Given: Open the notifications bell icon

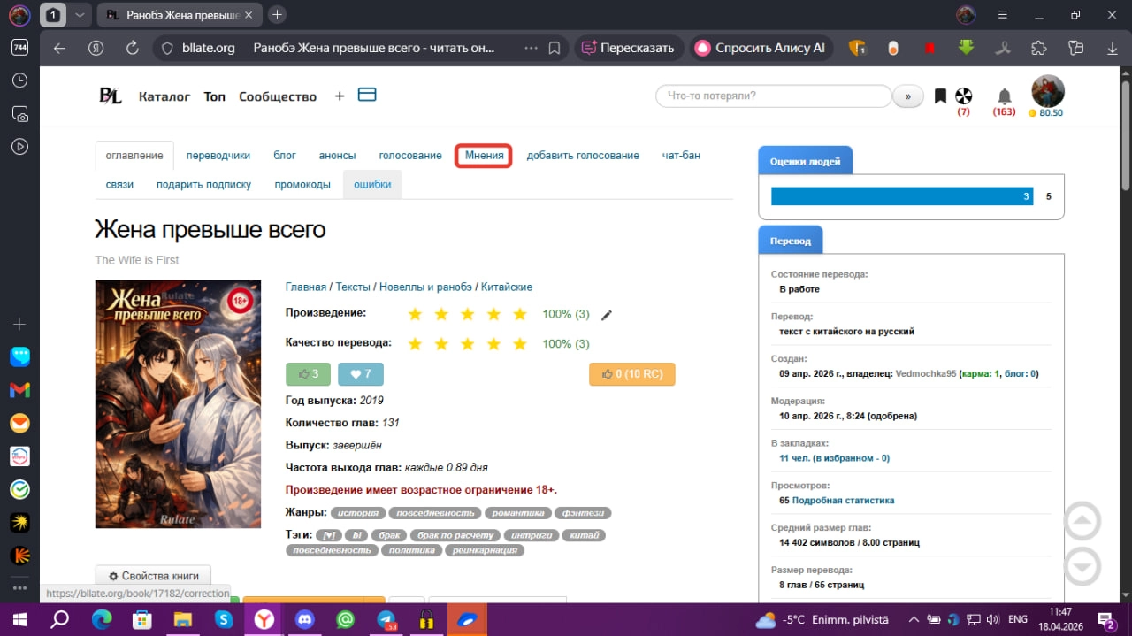Looking at the screenshot, I should (1004, 96).
